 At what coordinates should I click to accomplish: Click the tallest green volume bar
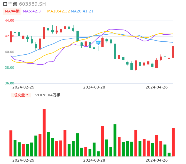(115, 140)
